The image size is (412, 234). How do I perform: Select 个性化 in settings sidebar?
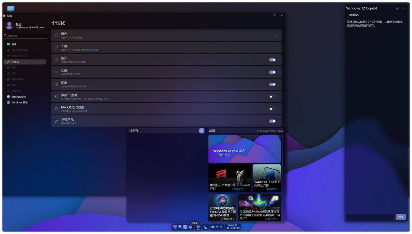point(25,62)
